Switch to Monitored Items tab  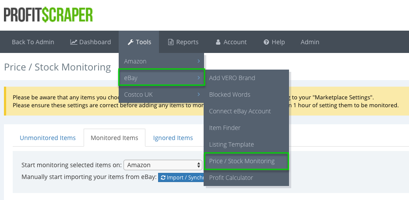point(114,138)
